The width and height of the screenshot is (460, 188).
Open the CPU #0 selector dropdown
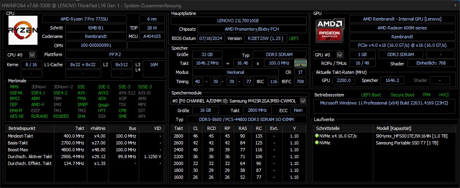(32, 54)
